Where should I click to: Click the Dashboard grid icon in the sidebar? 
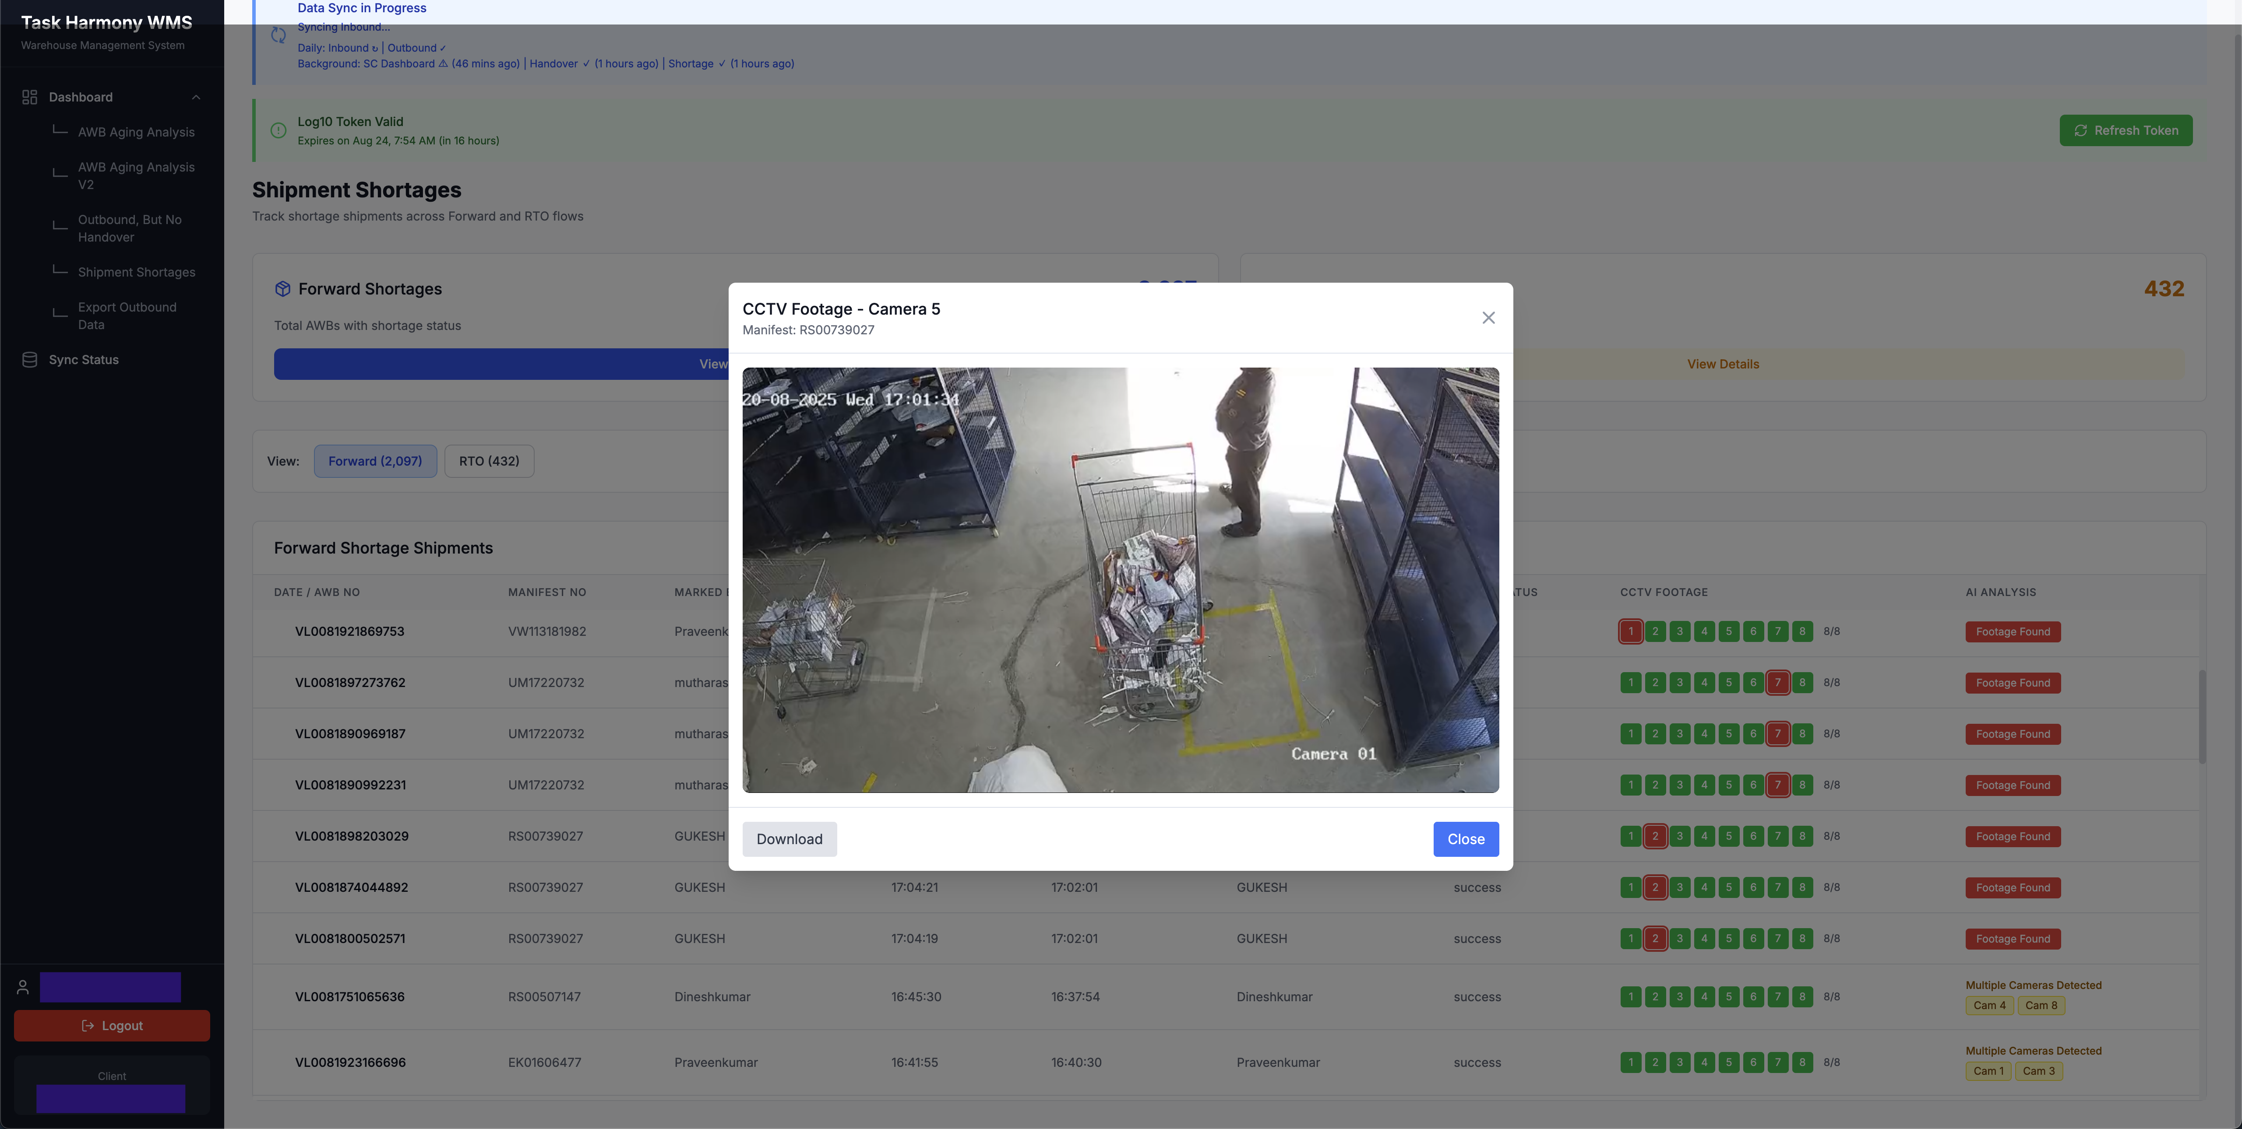[30, 97]
